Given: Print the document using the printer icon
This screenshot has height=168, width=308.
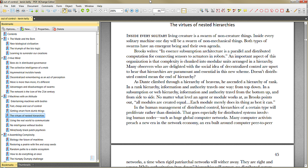Looking at the screenshot, I should coord(17,11).
